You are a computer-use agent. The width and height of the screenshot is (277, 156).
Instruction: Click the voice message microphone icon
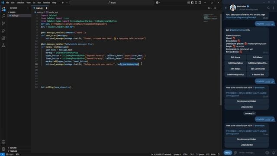[274, 153]
